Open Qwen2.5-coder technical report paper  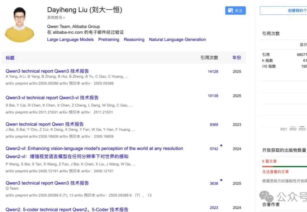(x=67, y=209)
